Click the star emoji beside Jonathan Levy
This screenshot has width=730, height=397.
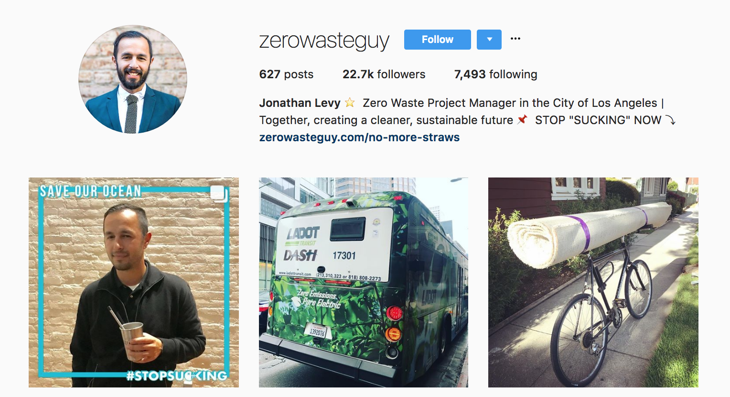[x=350, y=103]
